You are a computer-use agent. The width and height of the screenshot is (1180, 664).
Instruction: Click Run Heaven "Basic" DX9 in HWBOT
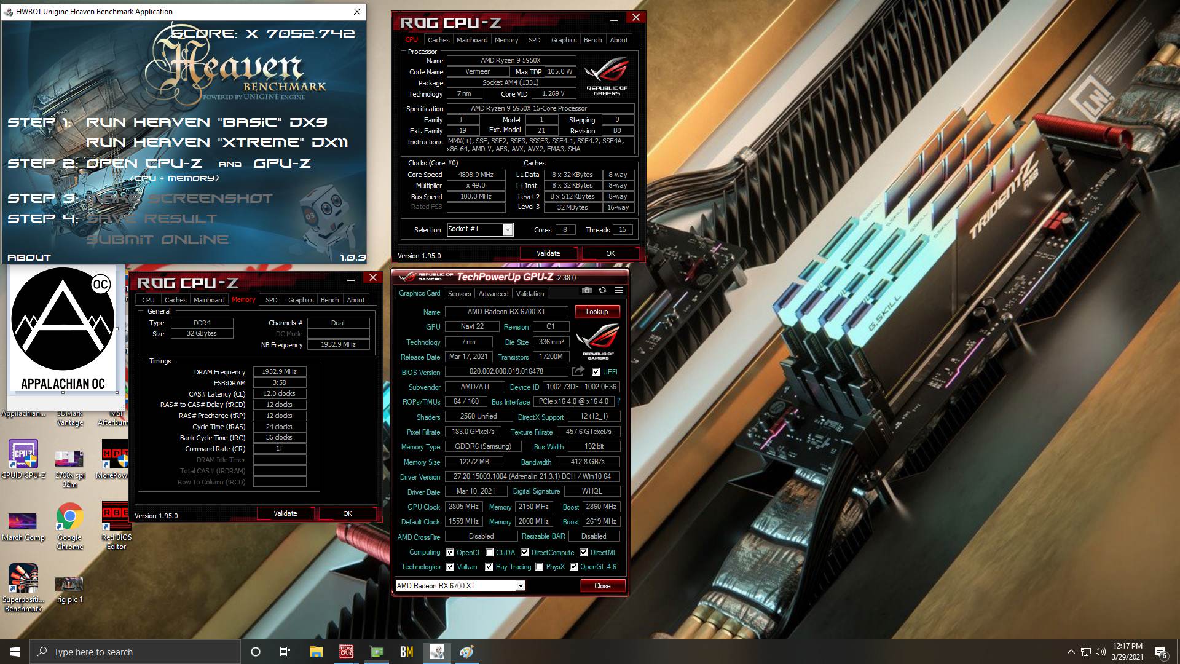point(206,122)
